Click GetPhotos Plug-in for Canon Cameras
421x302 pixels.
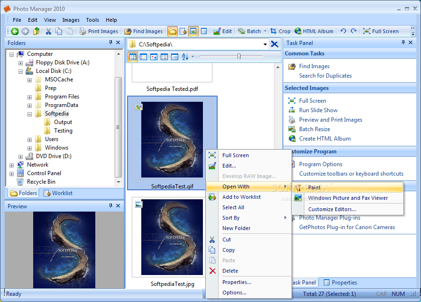point(347,227)
